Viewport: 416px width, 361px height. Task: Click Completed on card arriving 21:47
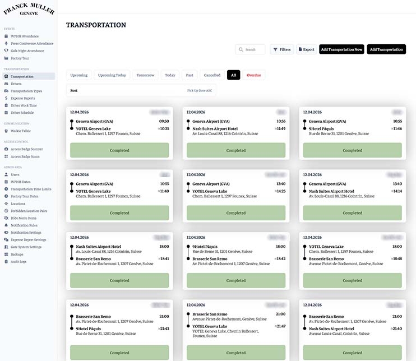click(x=236, y=353)
